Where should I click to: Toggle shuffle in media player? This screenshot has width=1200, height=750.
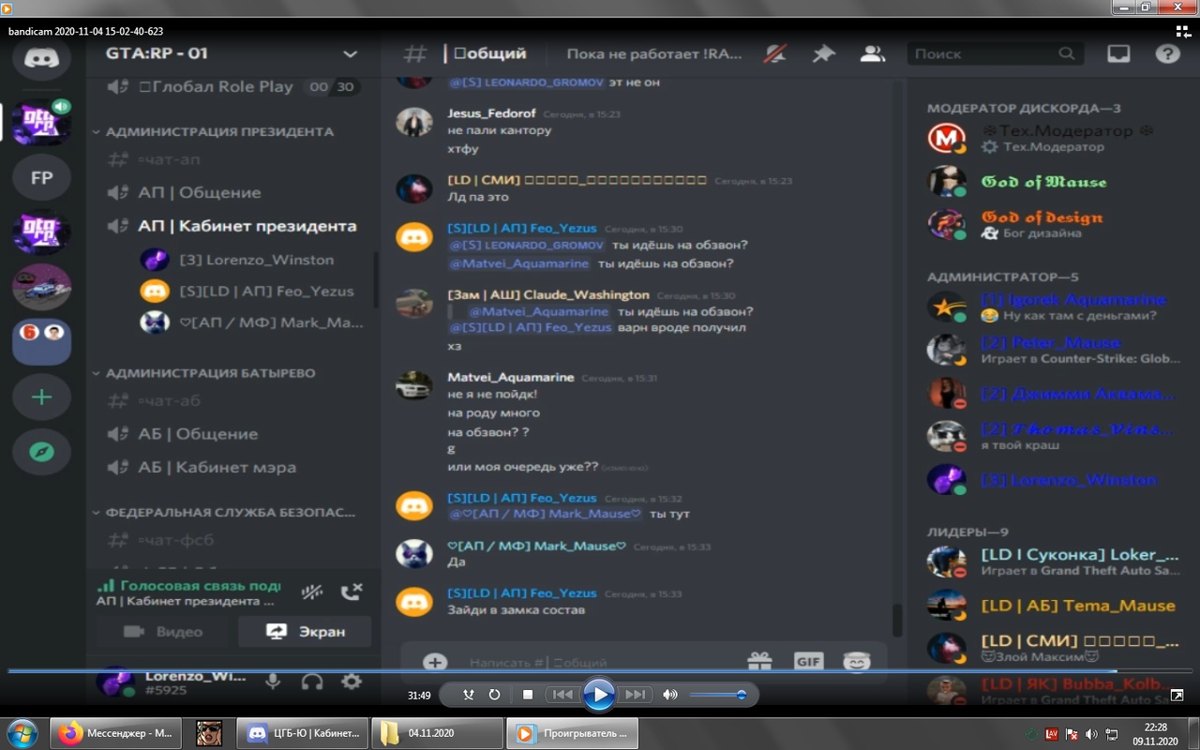click(469, 695)
